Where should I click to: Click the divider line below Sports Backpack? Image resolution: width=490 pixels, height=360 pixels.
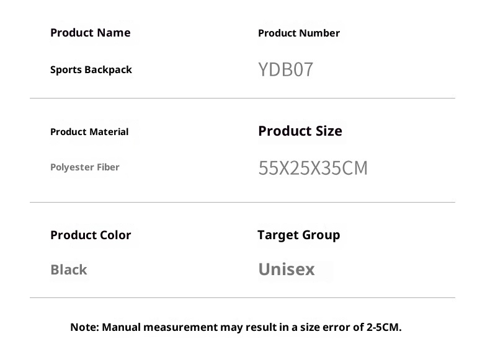click(x=242, y=98)
